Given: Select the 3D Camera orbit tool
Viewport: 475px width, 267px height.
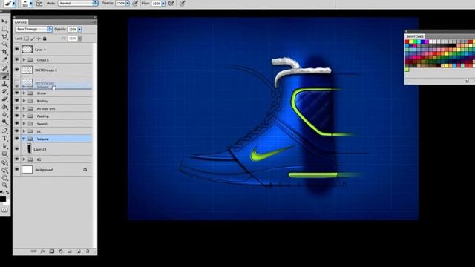Looking at the screenshot, I should coord(4,170).
